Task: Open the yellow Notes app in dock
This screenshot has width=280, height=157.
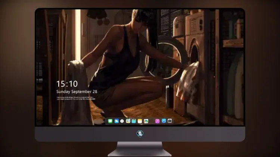Action: [140, 121]
